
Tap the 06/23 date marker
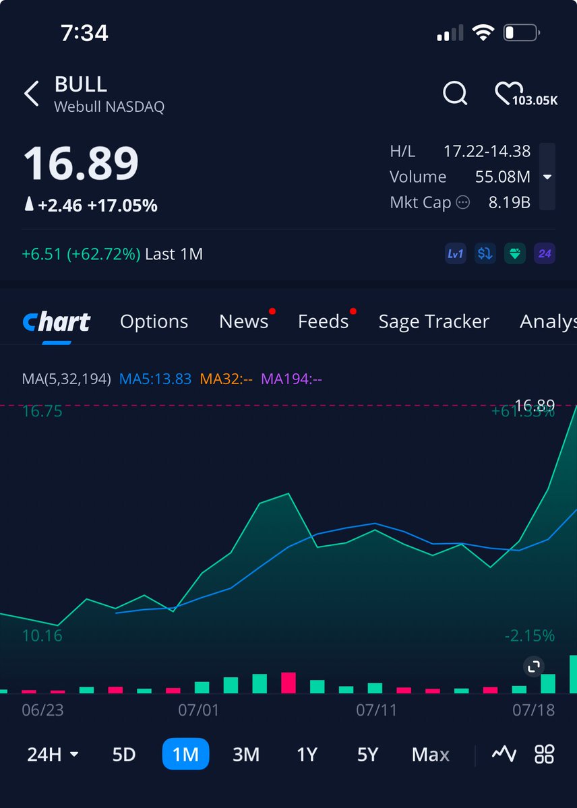(x=42, y=710)
